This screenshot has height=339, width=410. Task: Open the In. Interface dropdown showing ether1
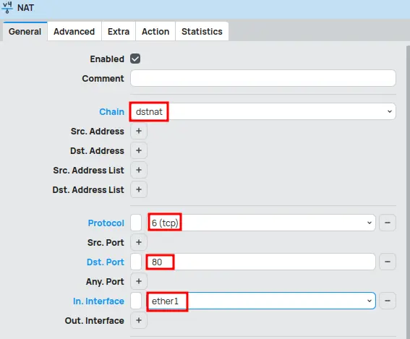point(262,301)
